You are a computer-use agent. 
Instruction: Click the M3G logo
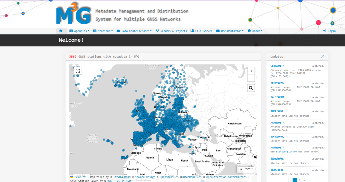pyautogui.click(x=73, y=14)
